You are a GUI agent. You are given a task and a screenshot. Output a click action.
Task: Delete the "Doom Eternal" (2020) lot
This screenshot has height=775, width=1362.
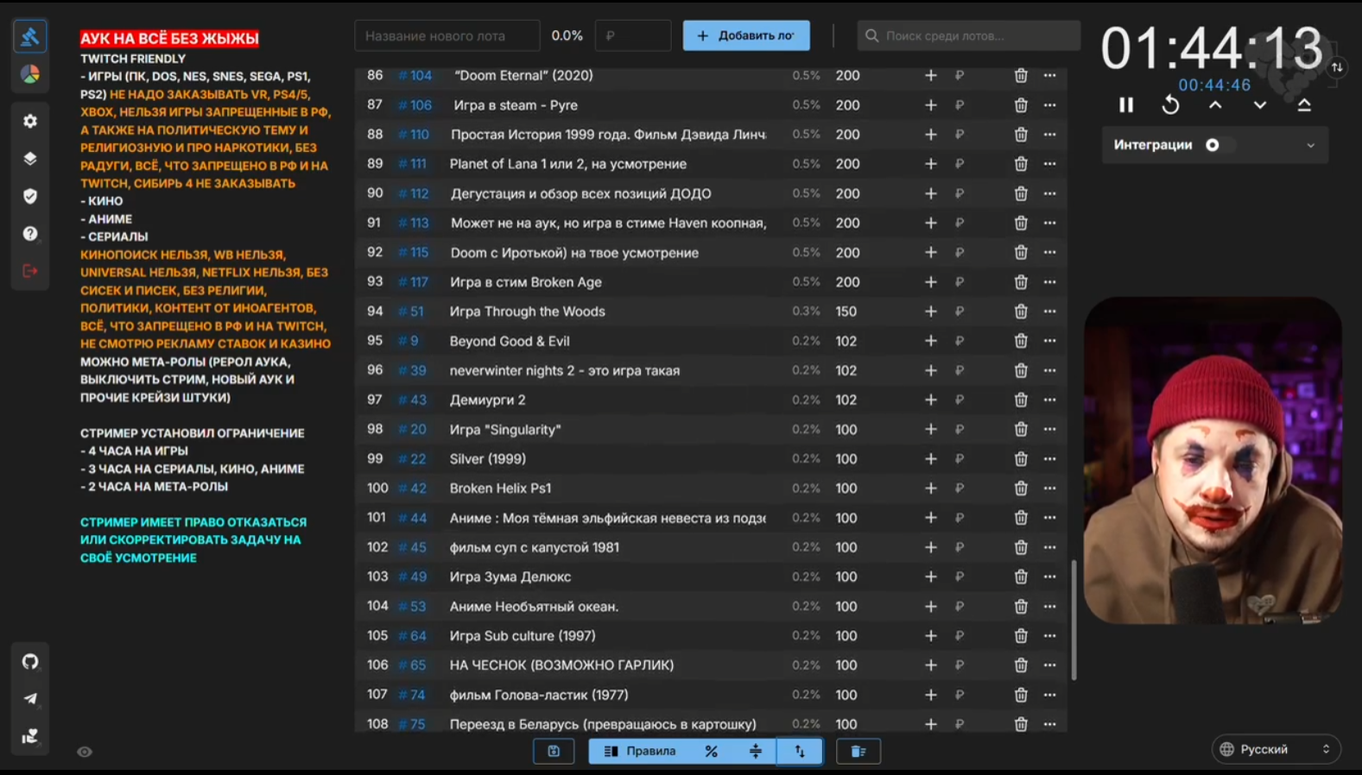click(x=1021, y=76)
